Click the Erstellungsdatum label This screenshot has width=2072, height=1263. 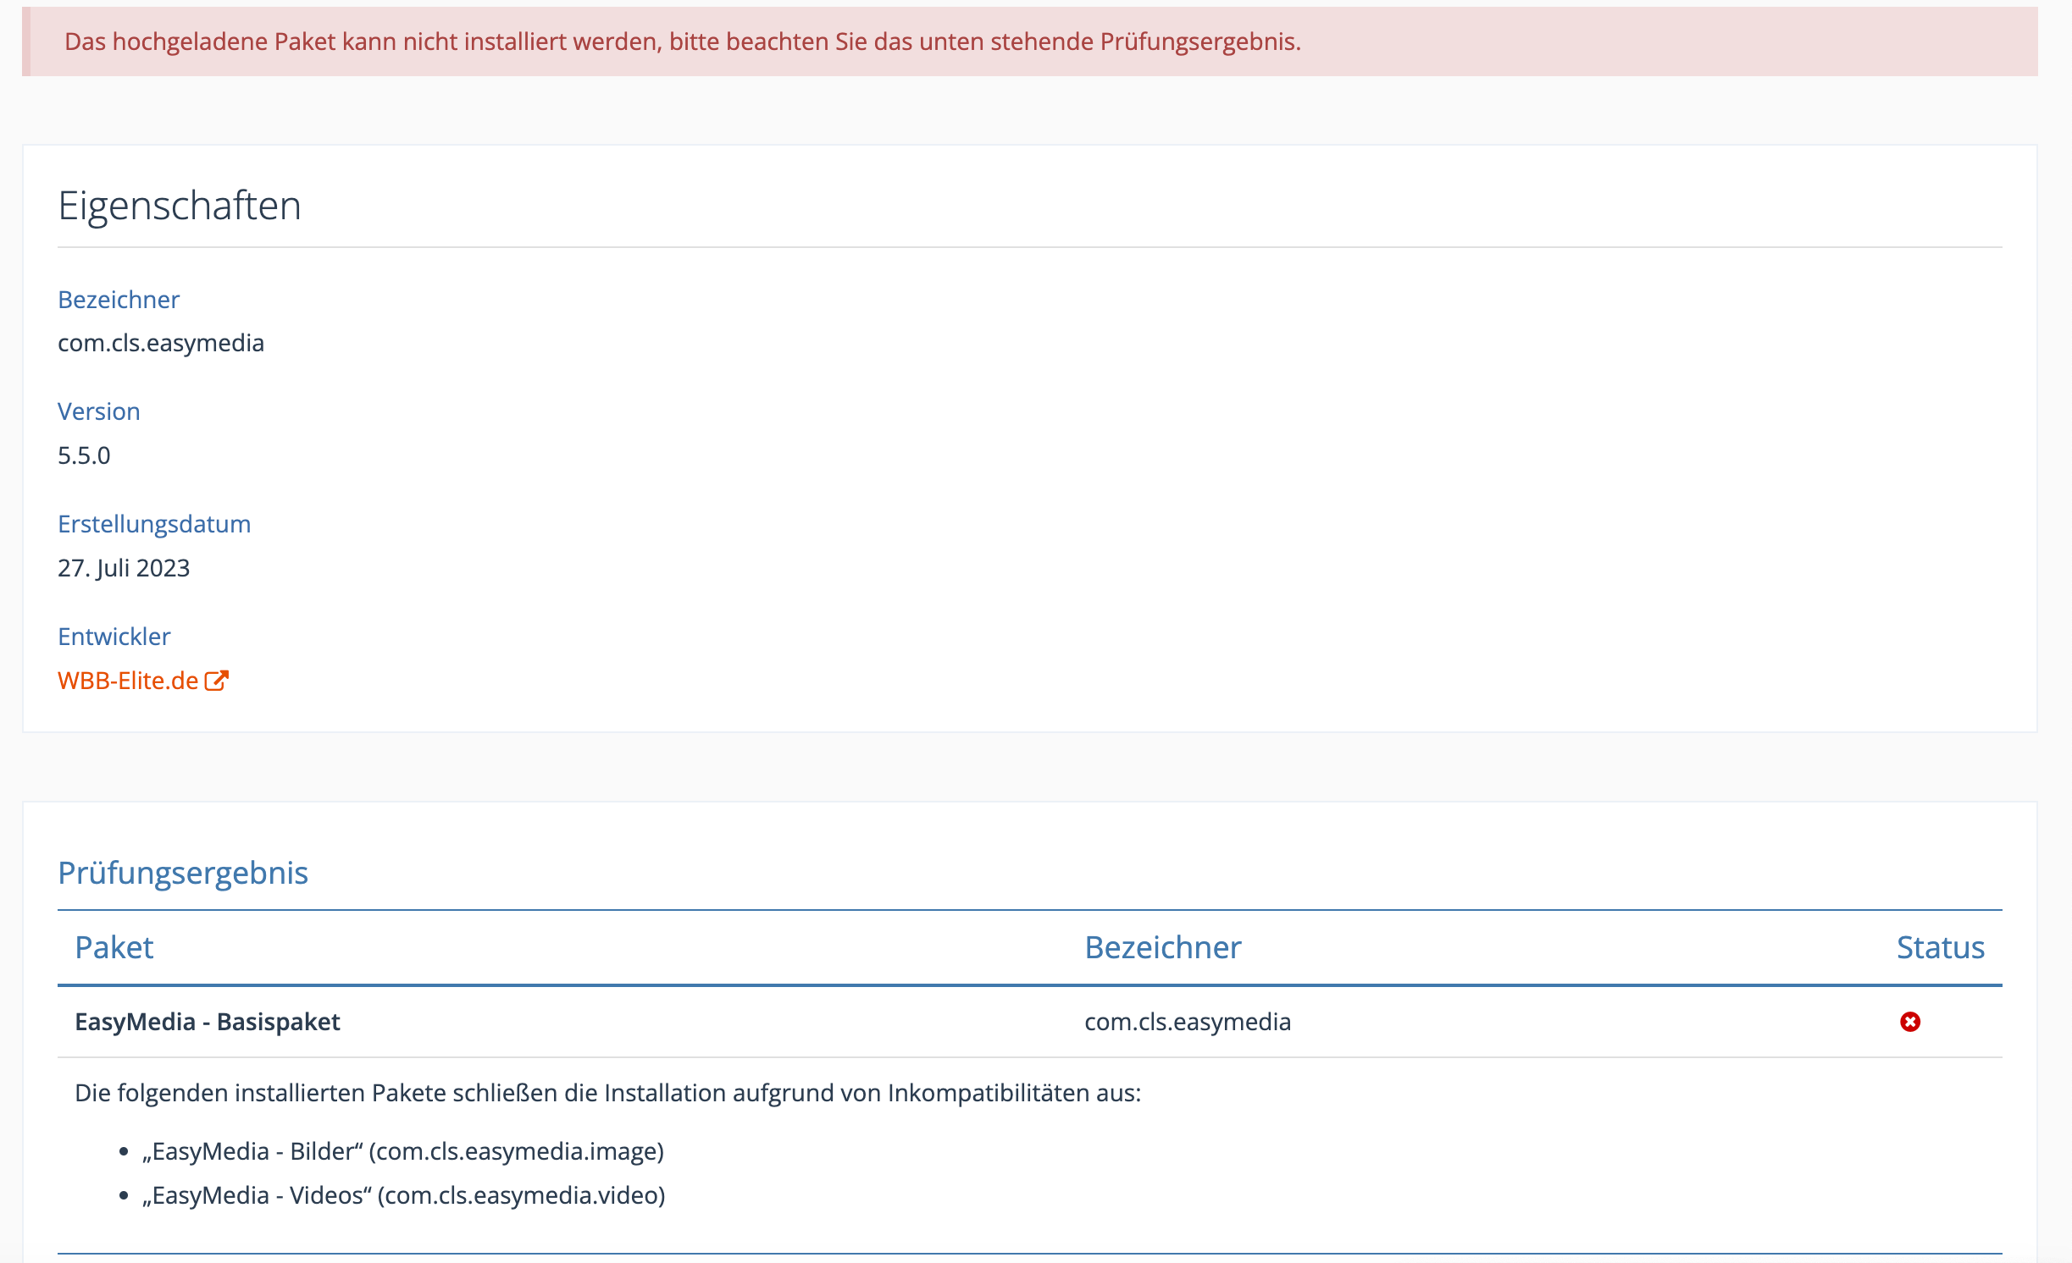click(x=154, y=524)
